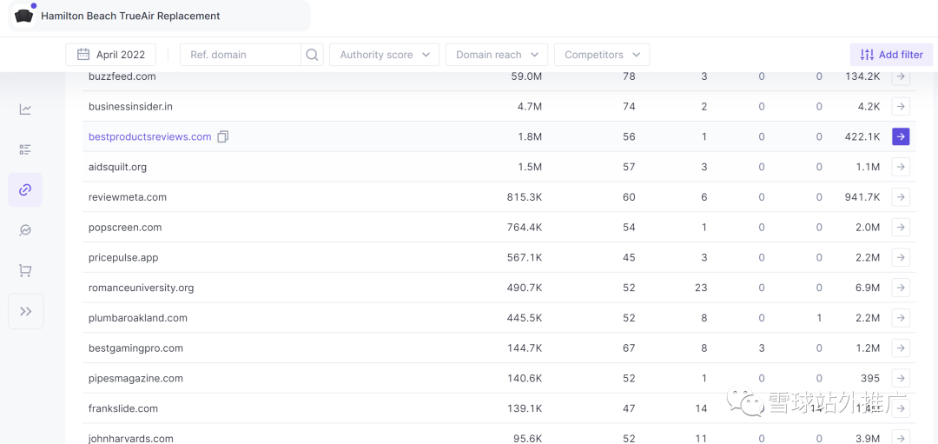Expand the Domain reach filter
This screenshot has width=938, height=444.
pyautogui.click(x=497, y=55)
